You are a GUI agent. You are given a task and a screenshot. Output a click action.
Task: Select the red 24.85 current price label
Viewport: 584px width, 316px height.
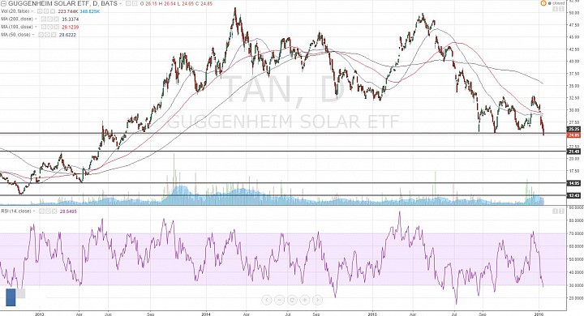point(573,135)
